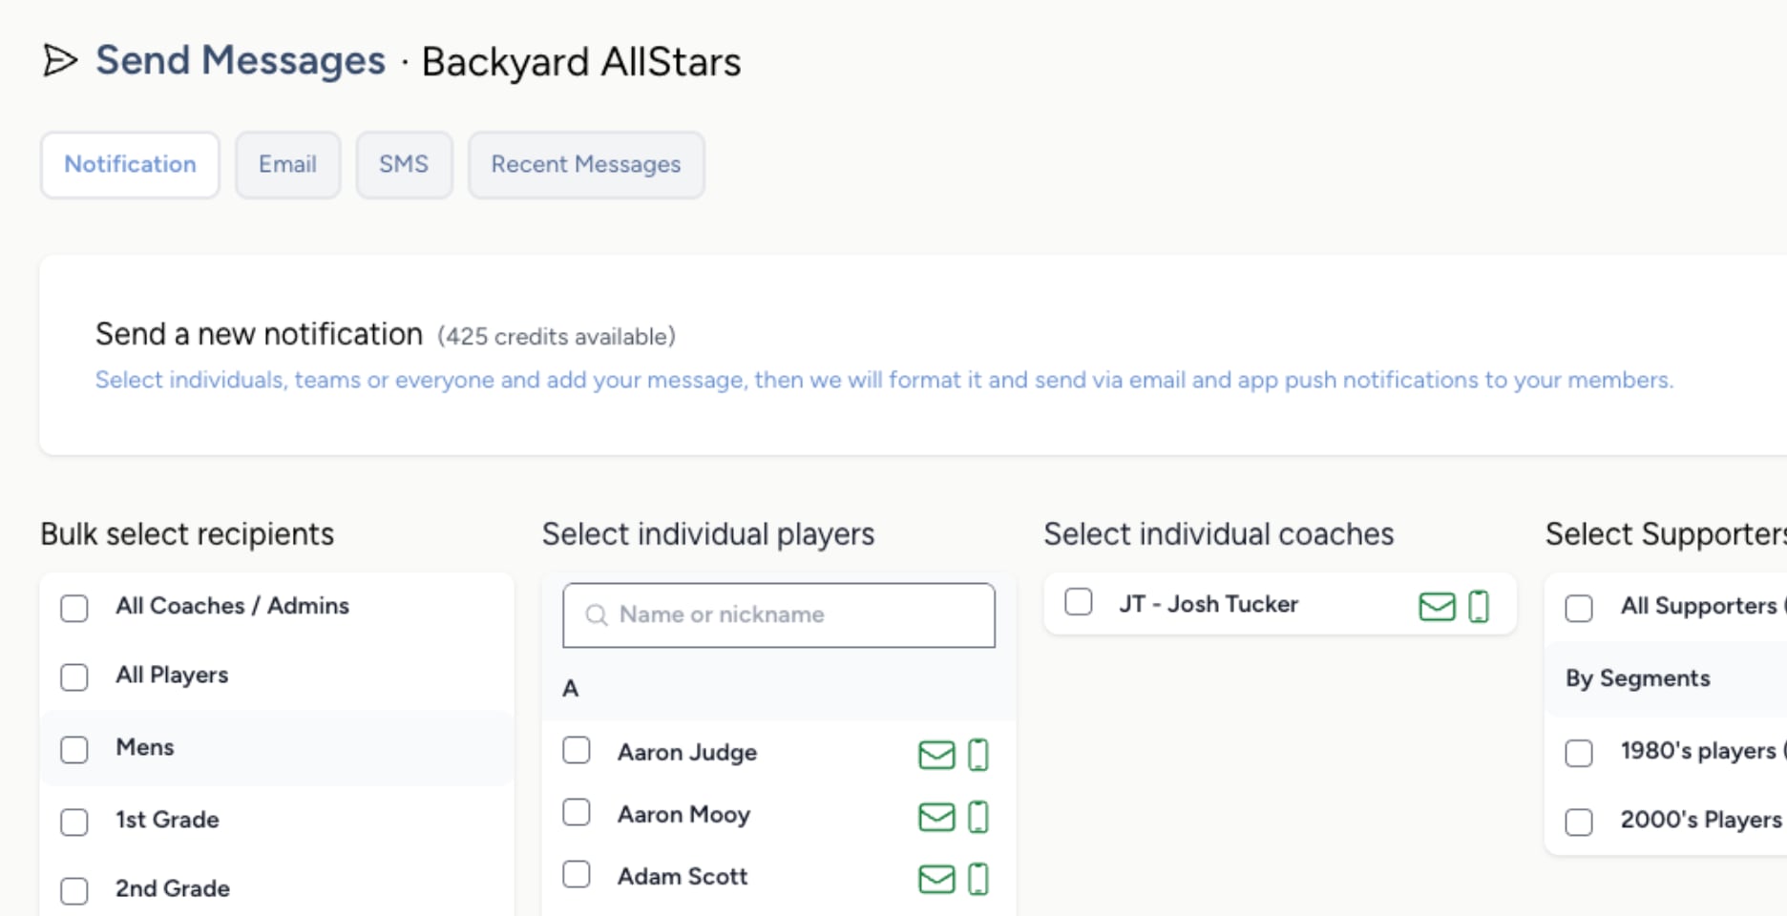Click the paper plane Send Messages icon
The image size is (1787, 916).
[x=60, y=61]
